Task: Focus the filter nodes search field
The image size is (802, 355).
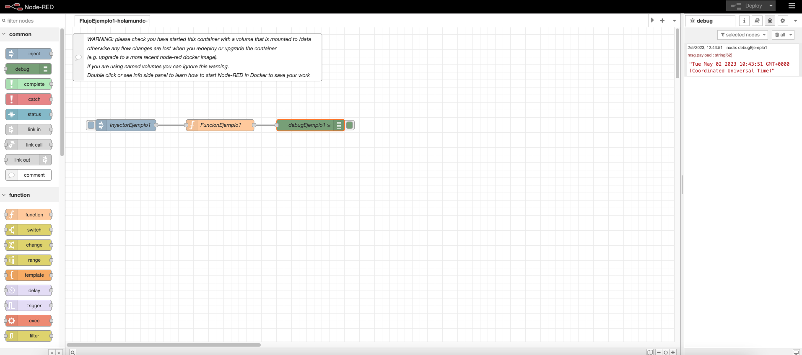Action: click(33, 21)
